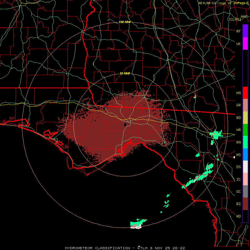Click the [CLAS] units label
The width and height of the screenshot is (250, 250).
point(235,19)
